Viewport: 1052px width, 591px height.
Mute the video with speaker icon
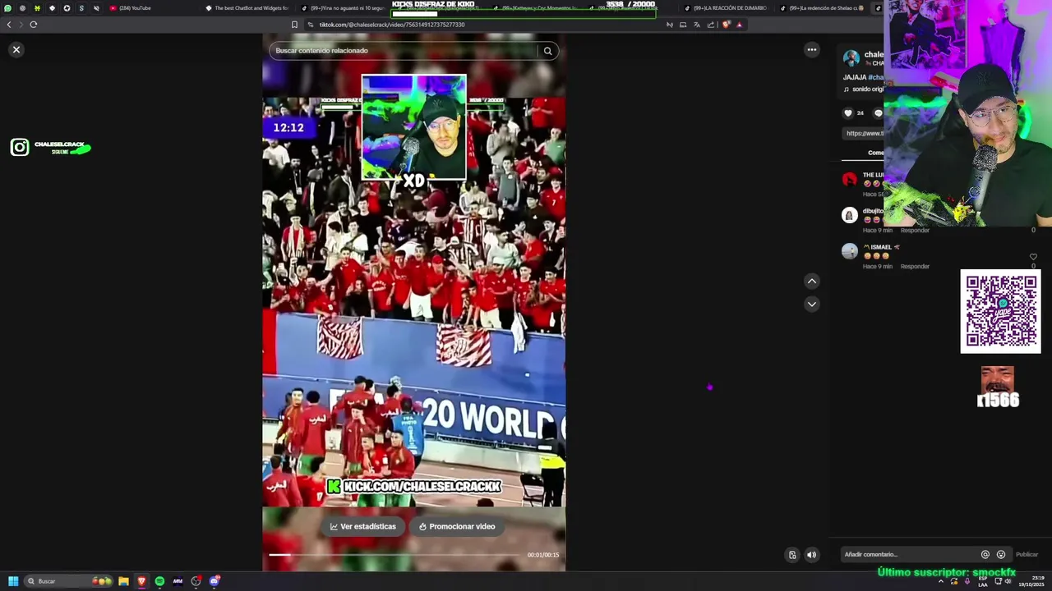tap(811, 555)
